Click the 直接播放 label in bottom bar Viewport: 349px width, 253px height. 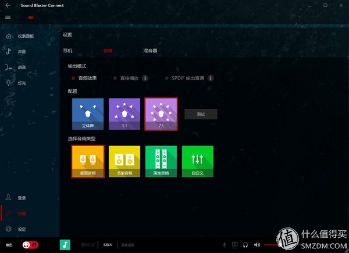(x=127, y=245)
